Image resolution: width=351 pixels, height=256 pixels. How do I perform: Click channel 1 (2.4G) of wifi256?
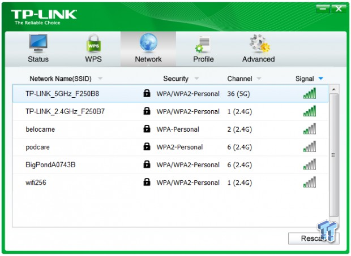coord(239,183)
